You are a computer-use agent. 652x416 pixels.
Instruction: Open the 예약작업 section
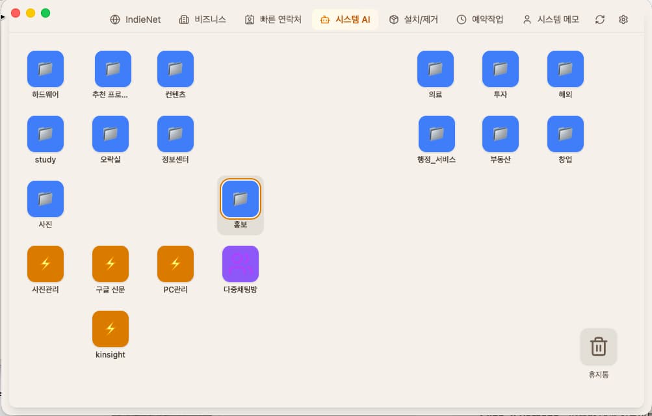pyautogui.click(x=478, y=19)
